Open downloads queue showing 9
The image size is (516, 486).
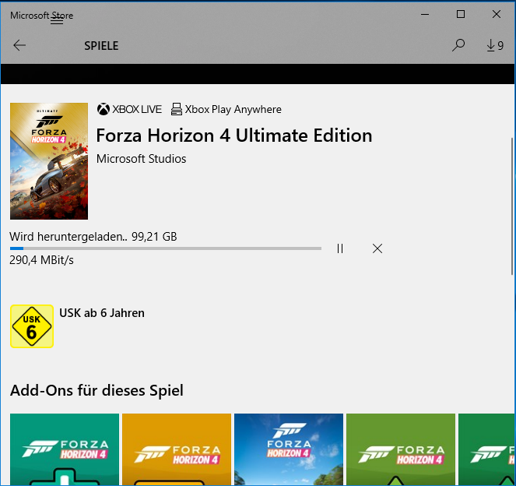[495, 45]
